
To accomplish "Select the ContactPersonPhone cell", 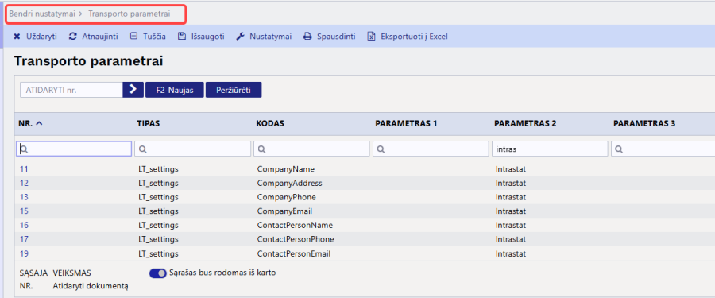I will (x=296, y=239).
